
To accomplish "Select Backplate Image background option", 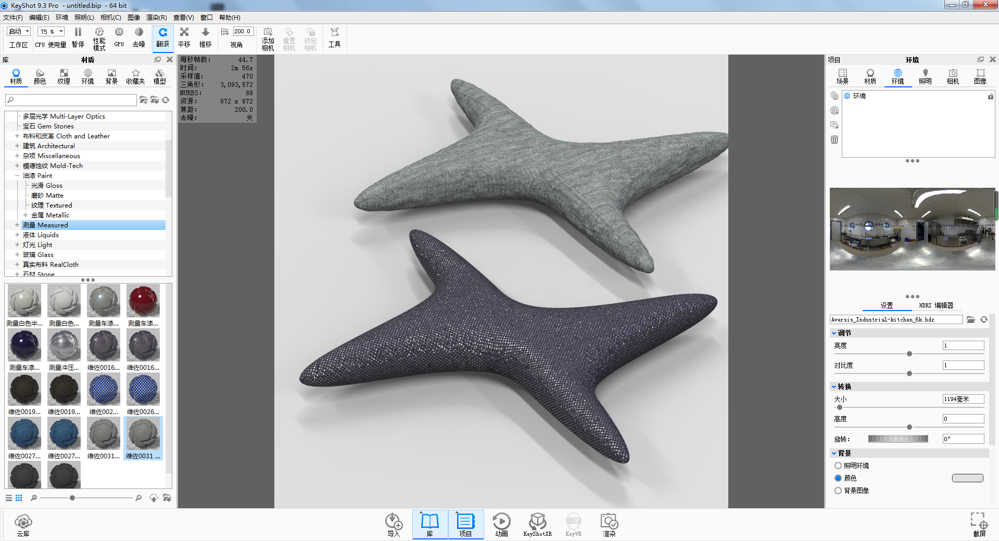I will (x=838, y=491).
